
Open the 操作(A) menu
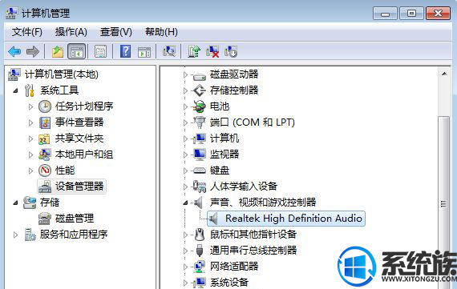(x=71, y=32)
